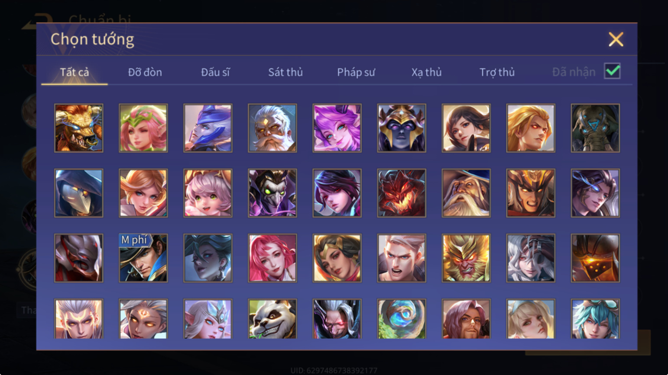Screen dimensions: 668x375
Task: Switch to the 'Trợ thủ' tab
Action: click(497, 72)
